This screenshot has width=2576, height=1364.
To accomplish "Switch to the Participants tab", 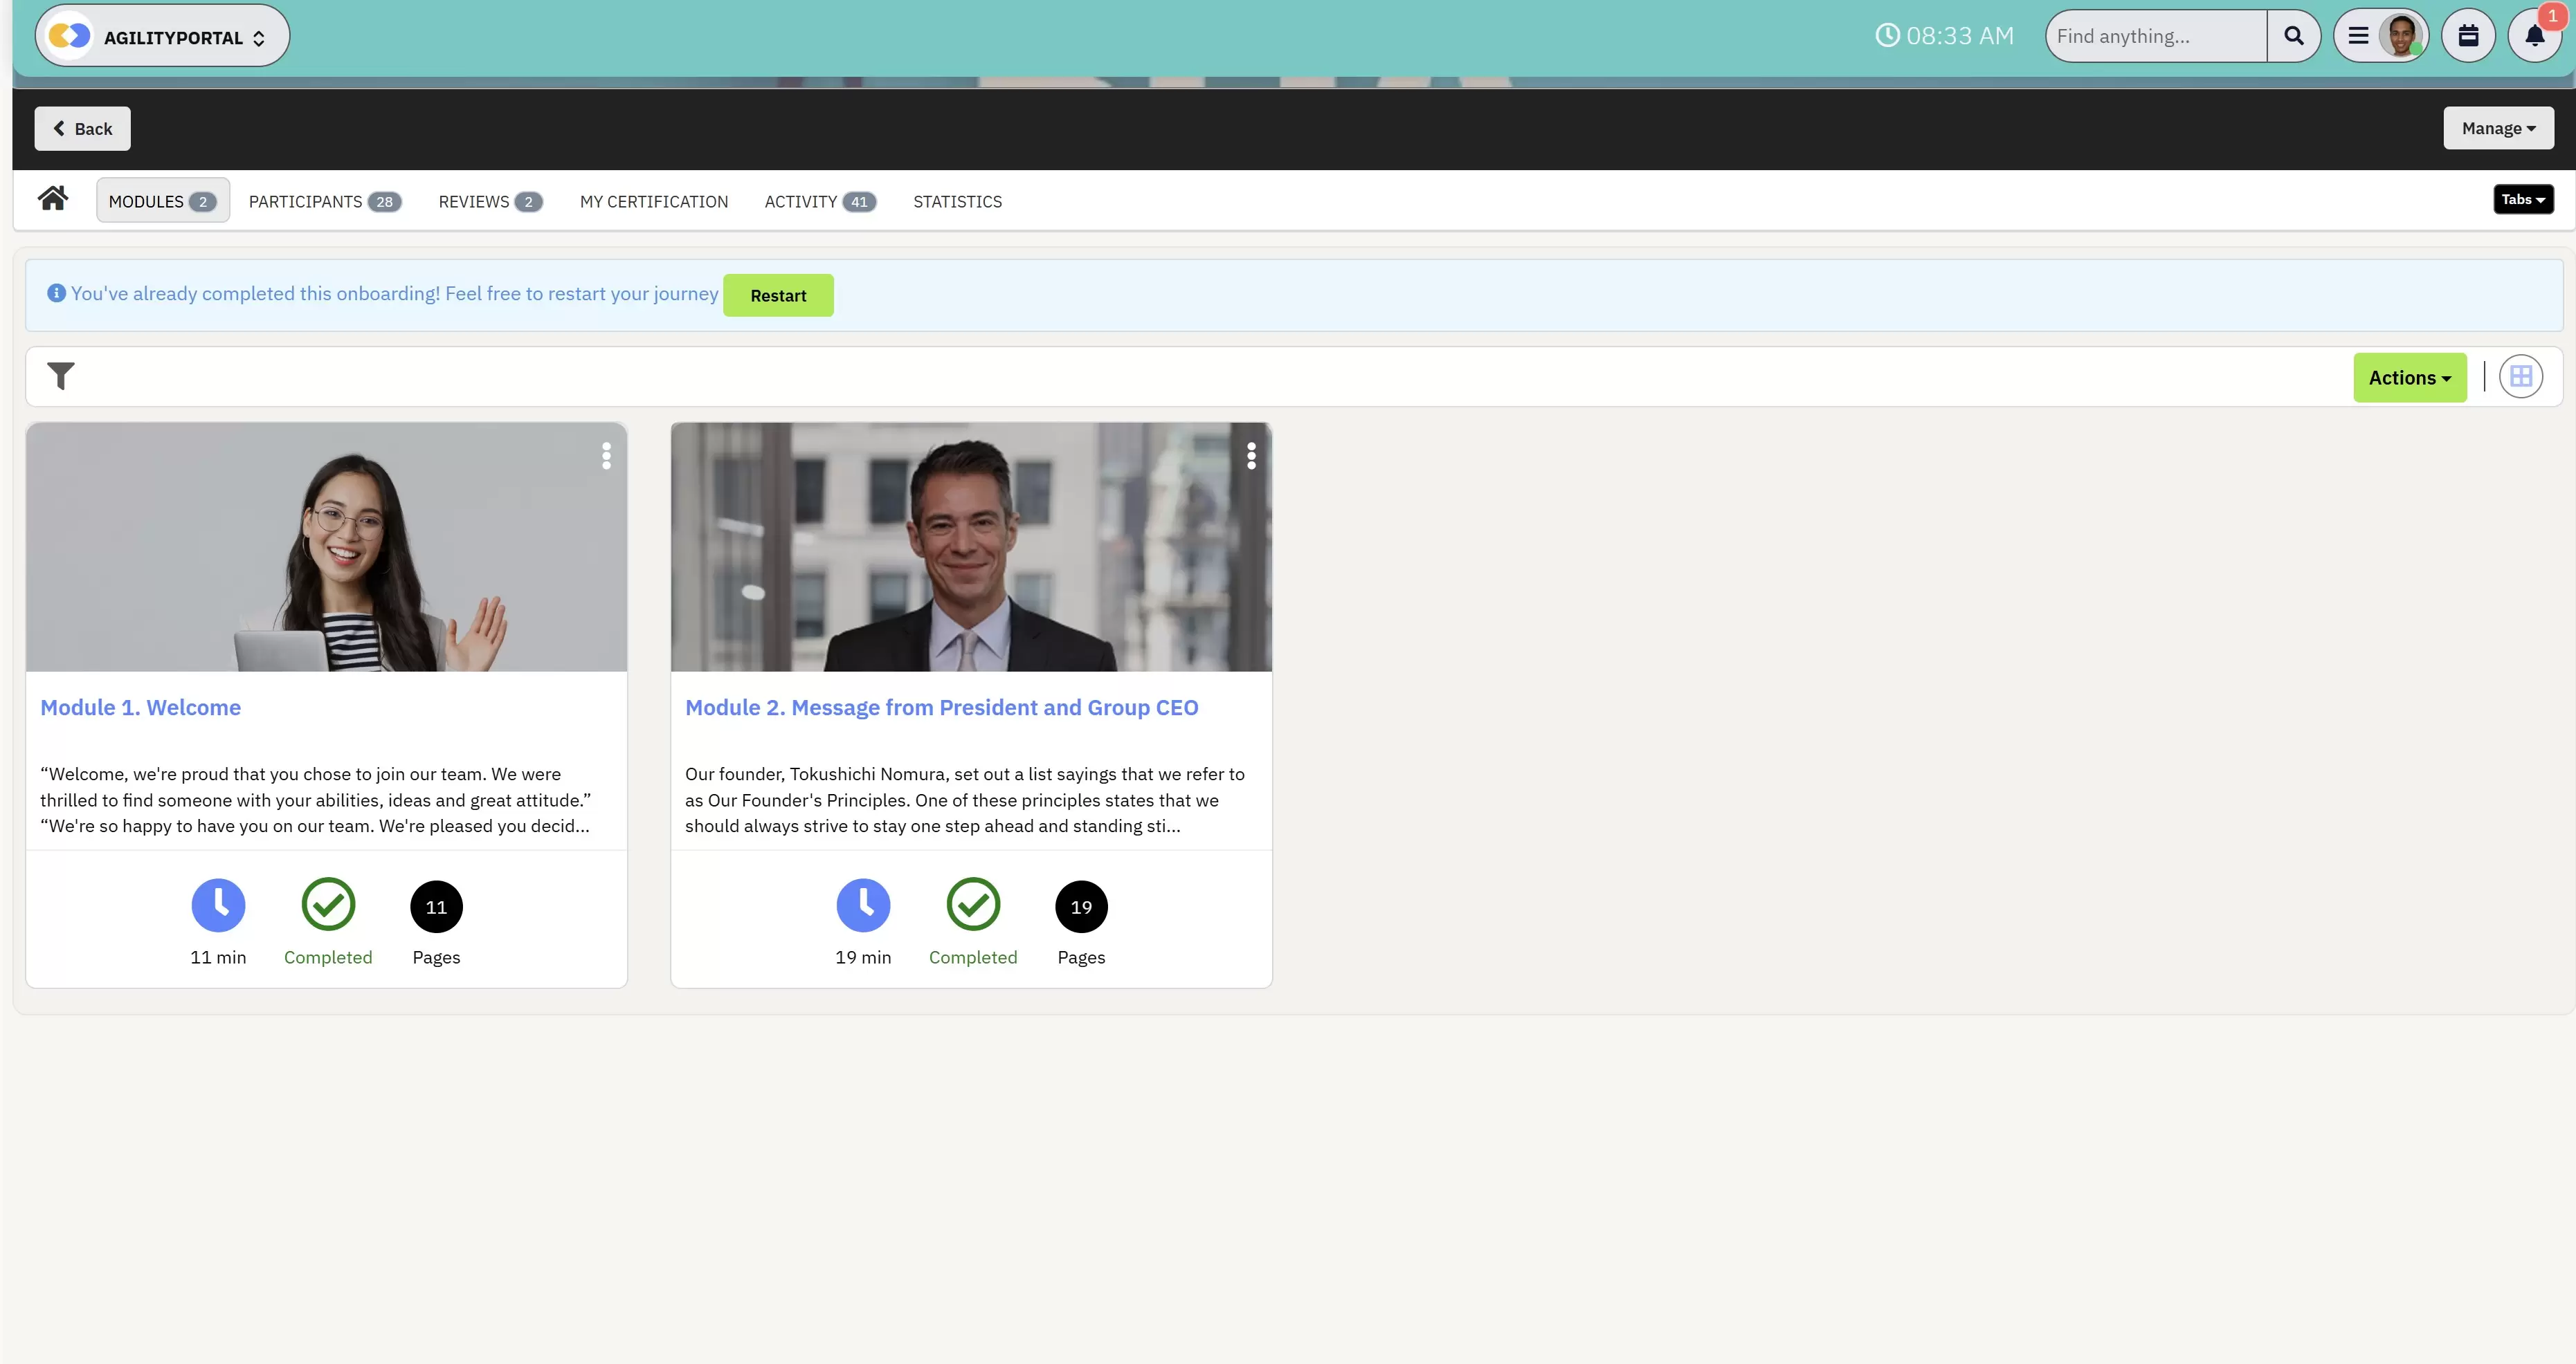I will 325,202.
